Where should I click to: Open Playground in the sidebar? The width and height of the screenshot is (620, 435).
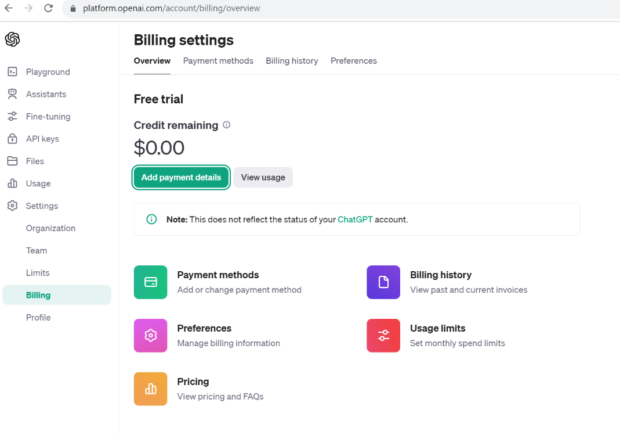point(48,72)
